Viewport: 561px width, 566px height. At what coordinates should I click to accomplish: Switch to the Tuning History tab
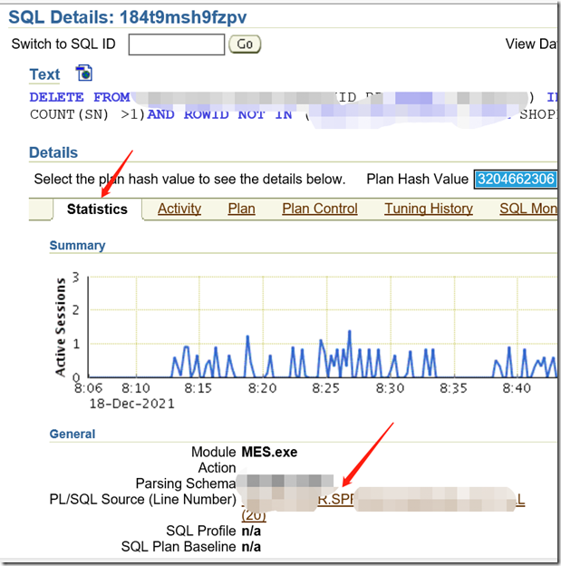coord(429,209)
